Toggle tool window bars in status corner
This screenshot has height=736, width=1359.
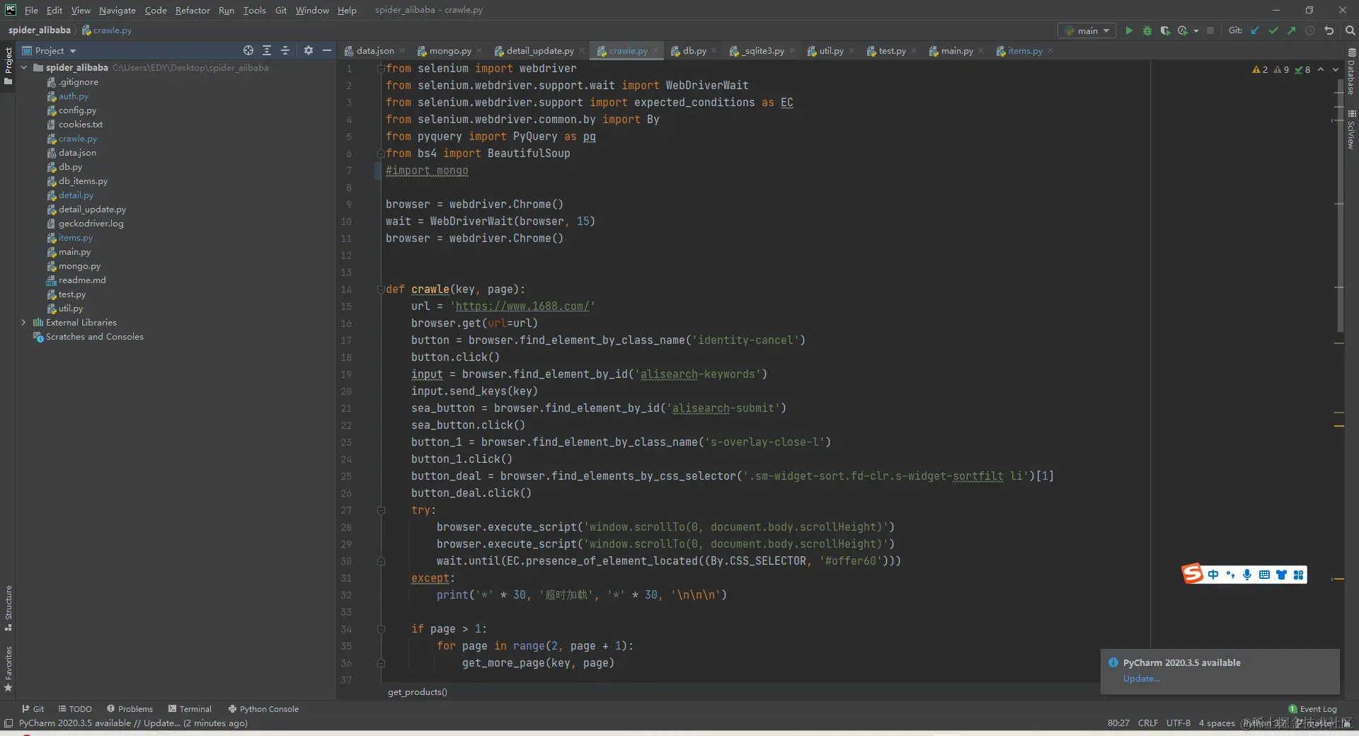pyautogui.click(x=8, y=723)
